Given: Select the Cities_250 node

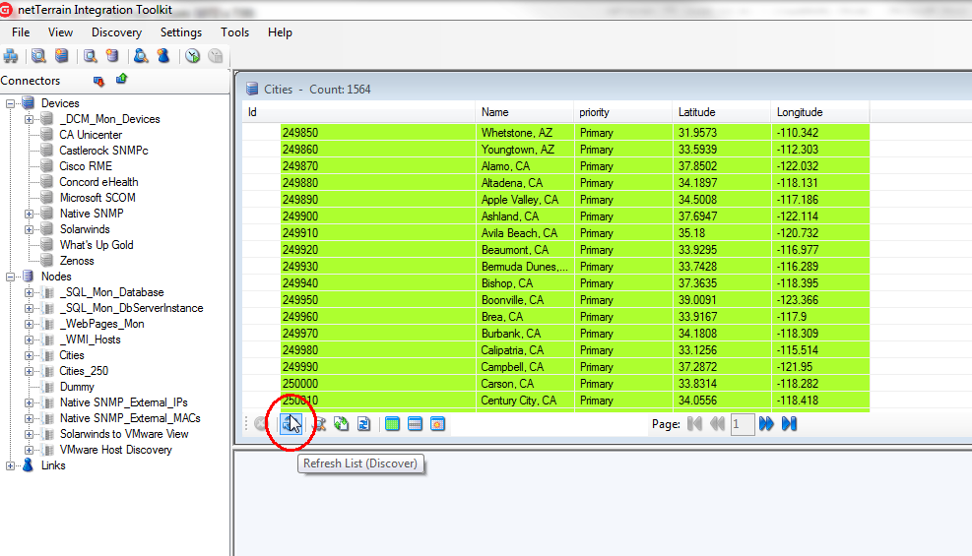Looking at the screenshot, I should pos(84,371).
